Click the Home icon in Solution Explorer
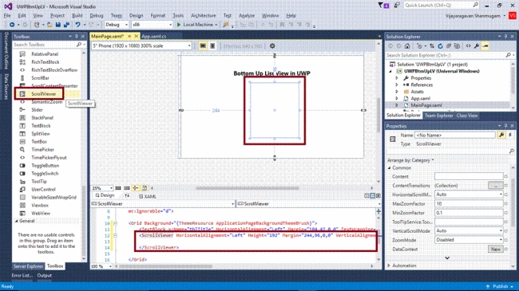This screenshot has height=291, width=519. [407, 46]
